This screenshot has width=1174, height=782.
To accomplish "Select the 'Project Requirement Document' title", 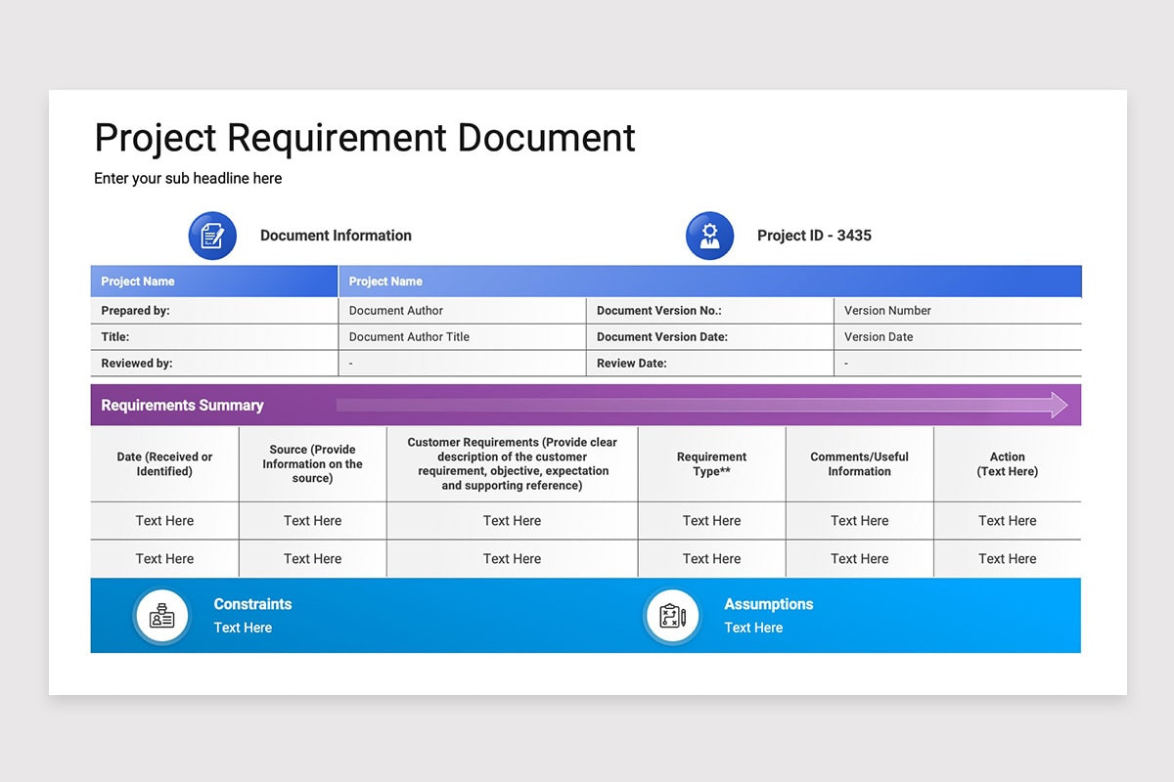I will point(365,138).
